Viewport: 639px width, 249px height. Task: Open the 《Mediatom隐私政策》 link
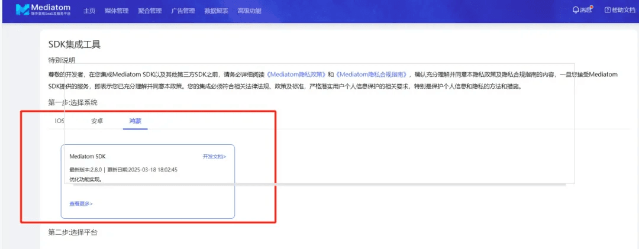click(x=296, y=75)
